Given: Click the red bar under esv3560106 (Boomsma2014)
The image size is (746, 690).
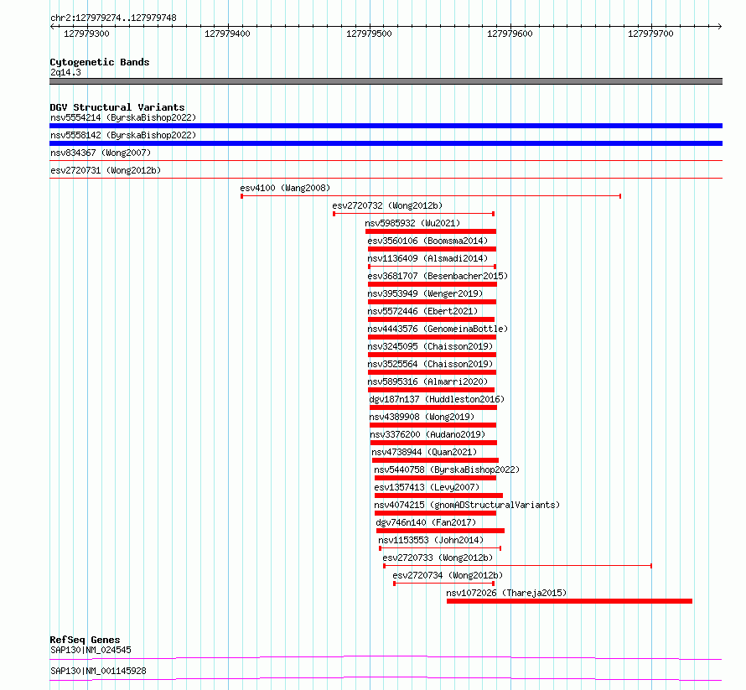Looking at the screenshot, I should 432,249.
